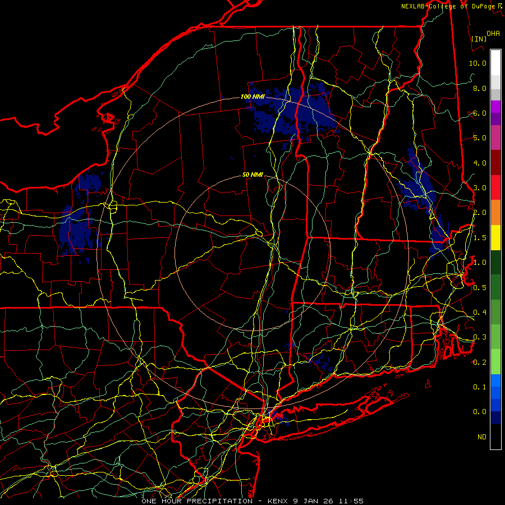The width and height of the screenshot is (505, 505).
Task: Click the OHA product label
Action: (x=493, y=33)
